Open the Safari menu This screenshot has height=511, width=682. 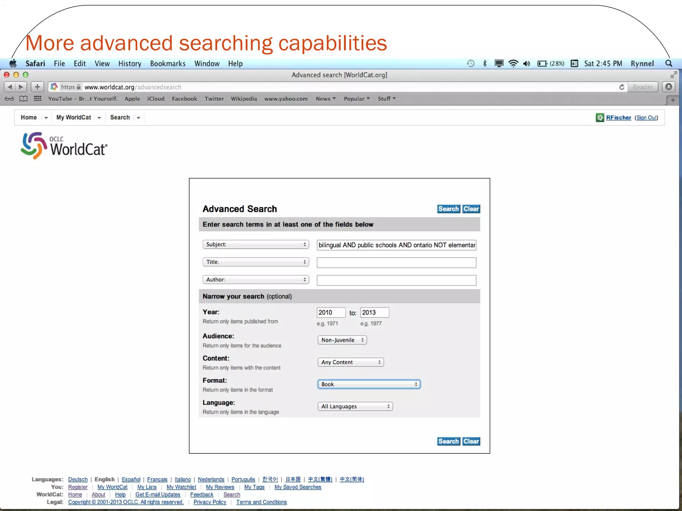[35, 63]
